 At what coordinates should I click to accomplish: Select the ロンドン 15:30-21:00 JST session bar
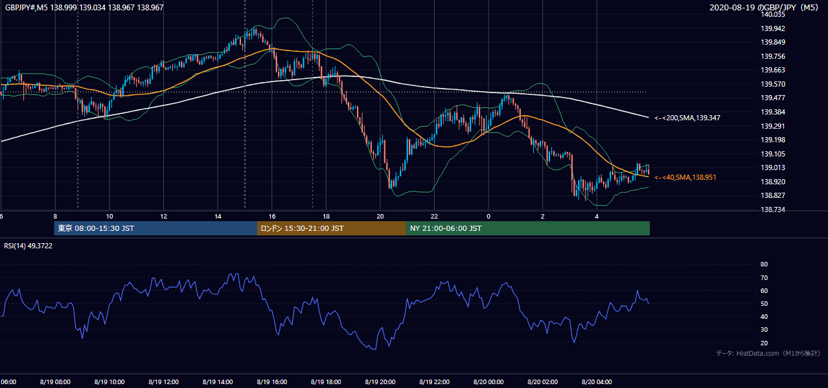(331, 228)
